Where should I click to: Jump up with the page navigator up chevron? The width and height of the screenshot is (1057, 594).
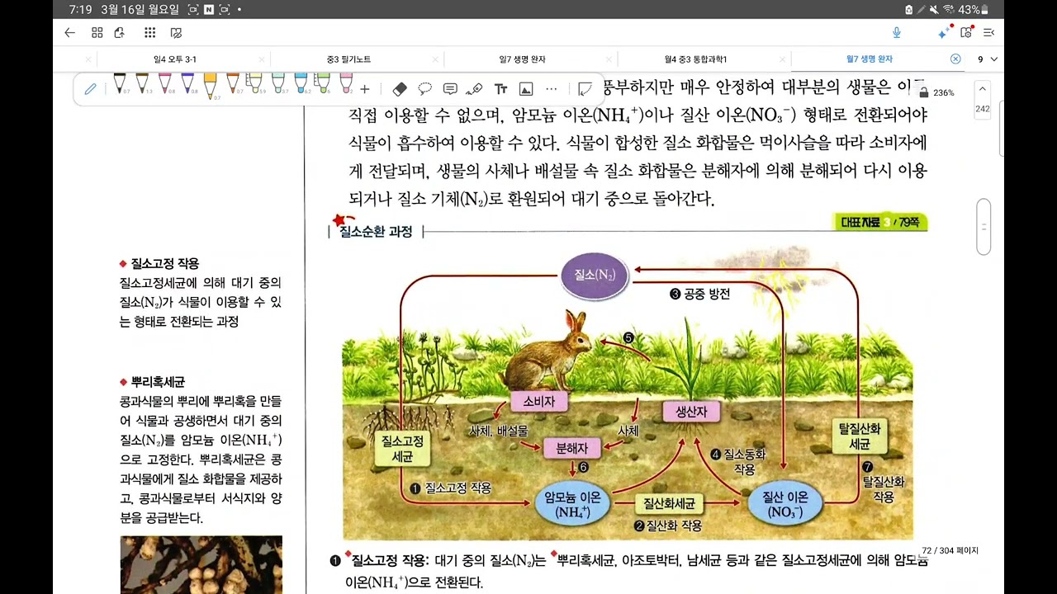tap(982, 88)
